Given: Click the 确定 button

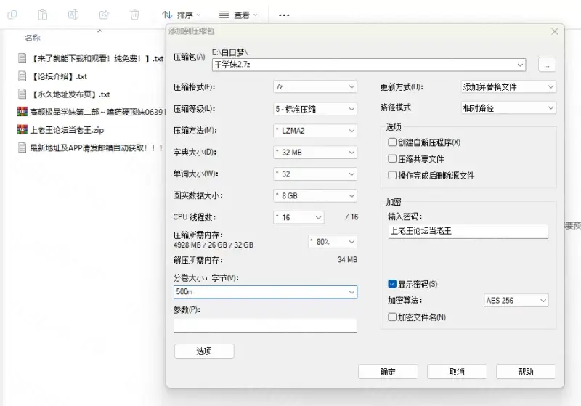Looking at the screenshot, I should 388,371.
